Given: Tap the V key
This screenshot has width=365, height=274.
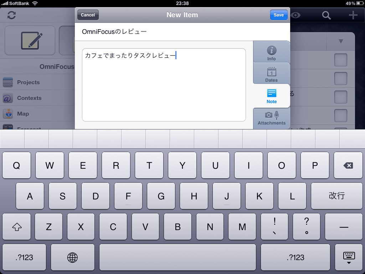Looking at the screenshot, I should (145, 227).
